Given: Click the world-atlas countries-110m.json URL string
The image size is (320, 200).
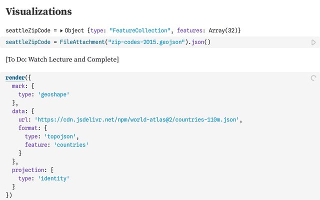Looking at the screenshot, I should (x=136, y=119).
